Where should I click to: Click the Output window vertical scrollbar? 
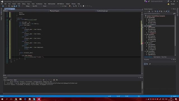pyautogui.click(x=142, y=87)
